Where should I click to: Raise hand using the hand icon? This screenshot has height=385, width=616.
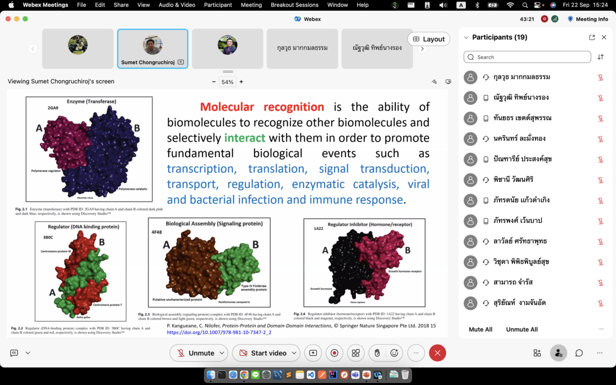click(x=377, y=353)
